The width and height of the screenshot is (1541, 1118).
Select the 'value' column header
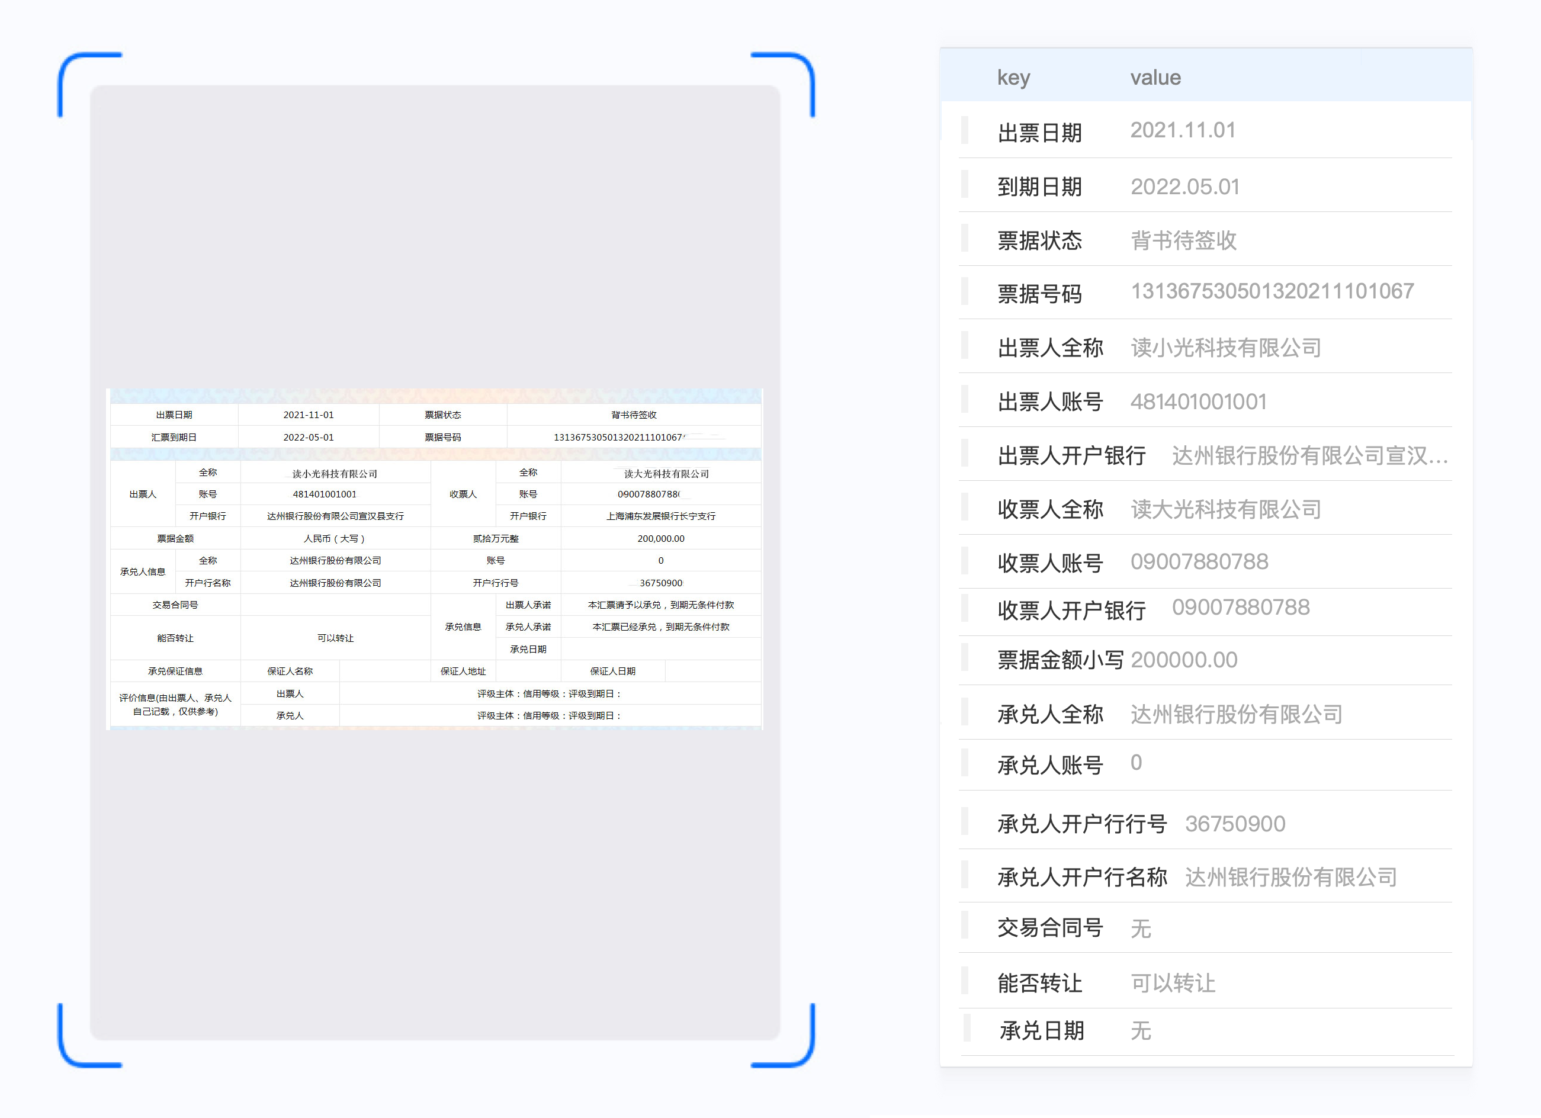[x=1156, y=78]
